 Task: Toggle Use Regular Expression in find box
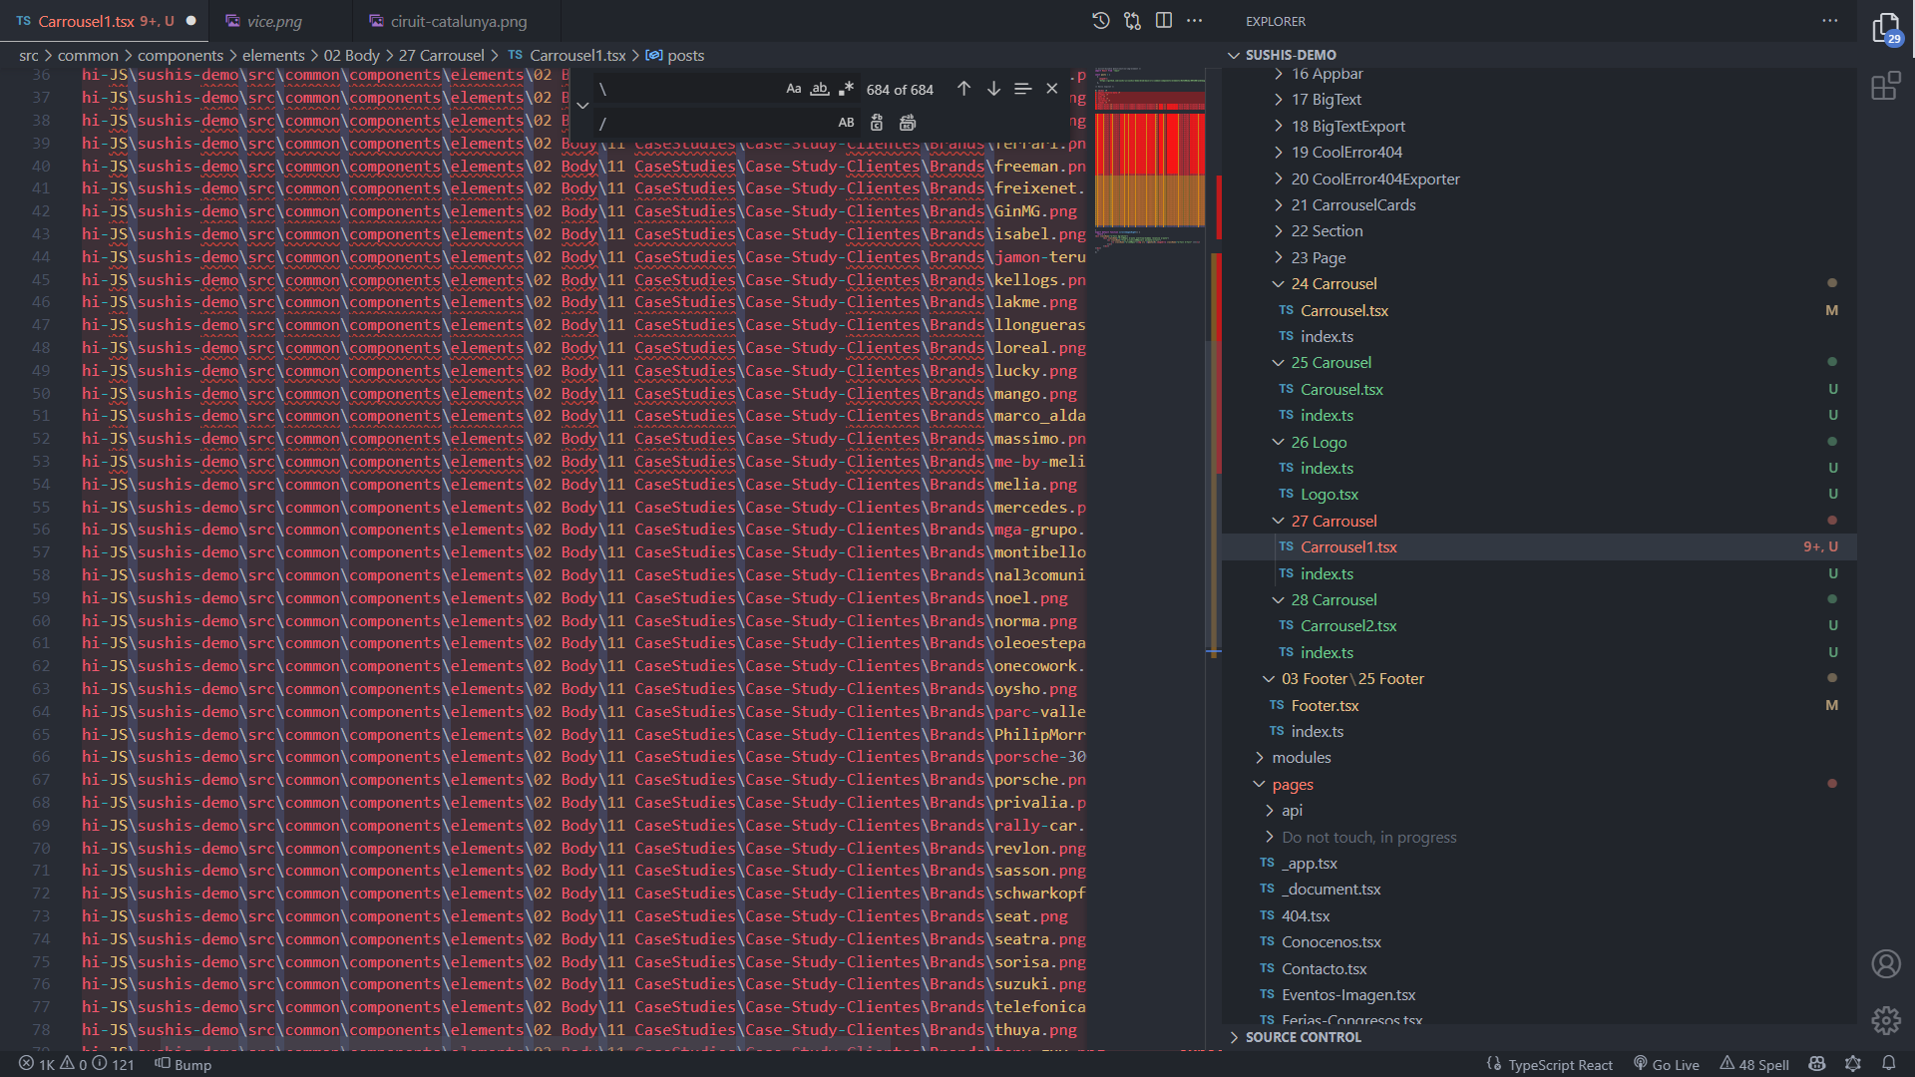(846, 89)
